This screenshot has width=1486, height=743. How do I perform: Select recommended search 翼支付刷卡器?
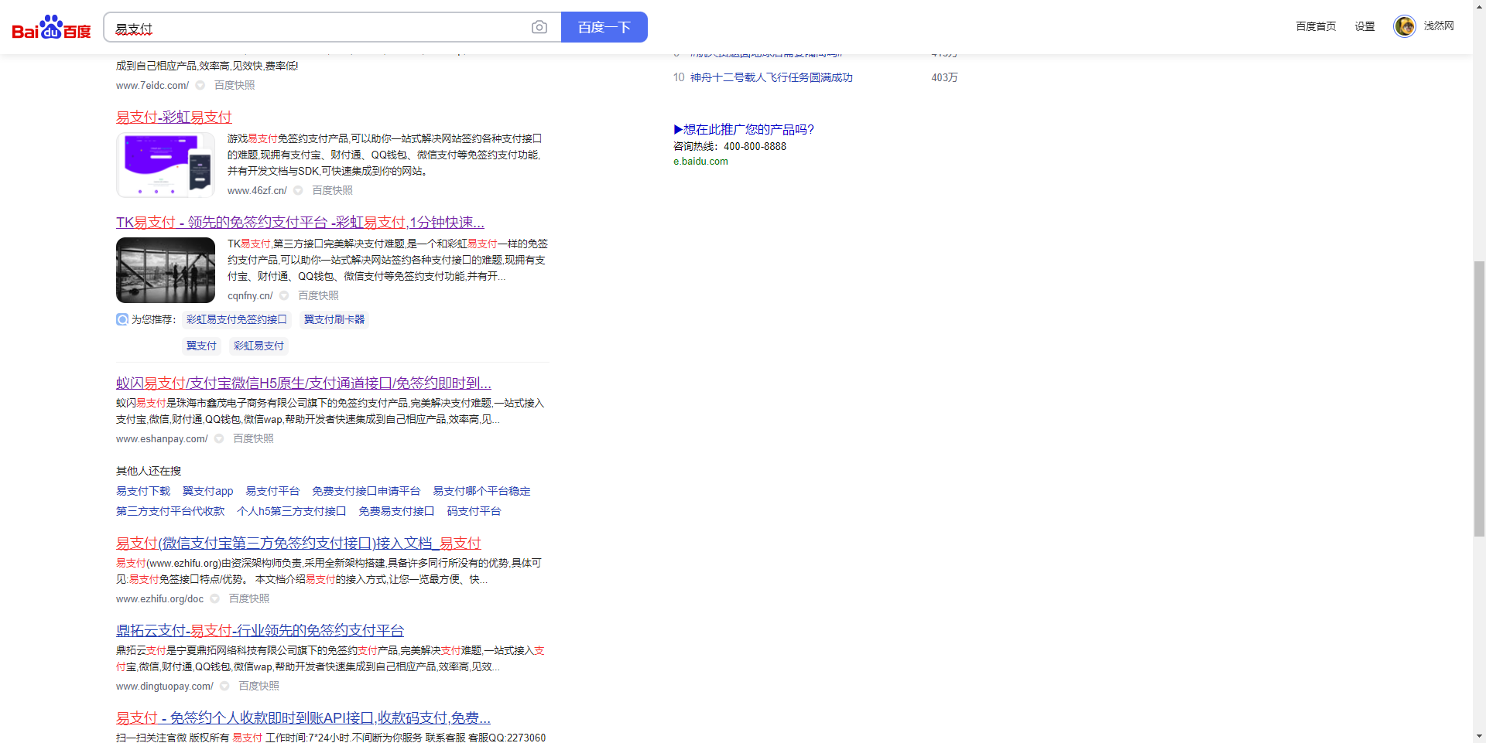point(334,319)
